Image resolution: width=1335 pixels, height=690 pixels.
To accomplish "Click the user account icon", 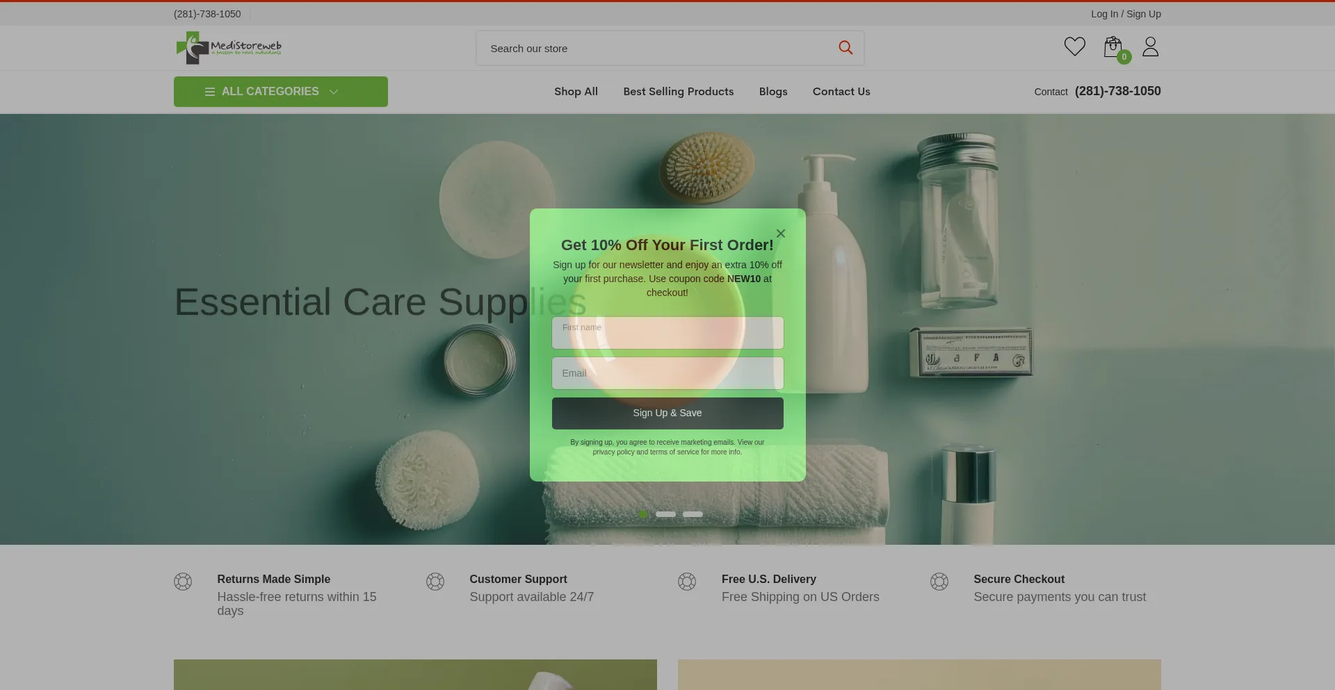I will 1151,47.
